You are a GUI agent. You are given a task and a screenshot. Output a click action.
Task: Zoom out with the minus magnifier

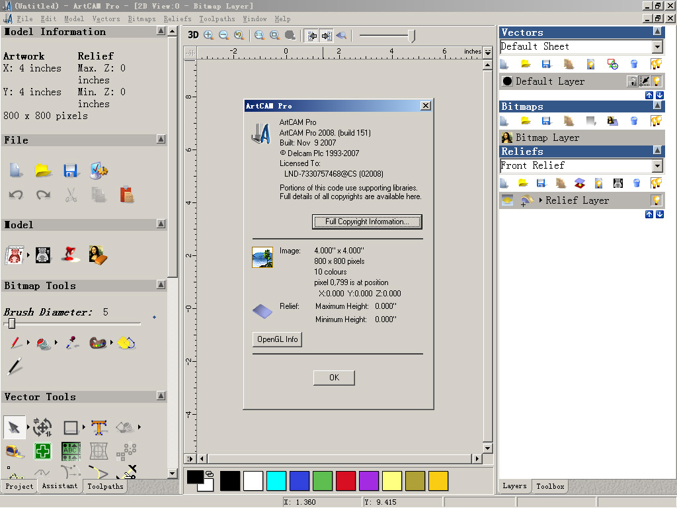223,36
